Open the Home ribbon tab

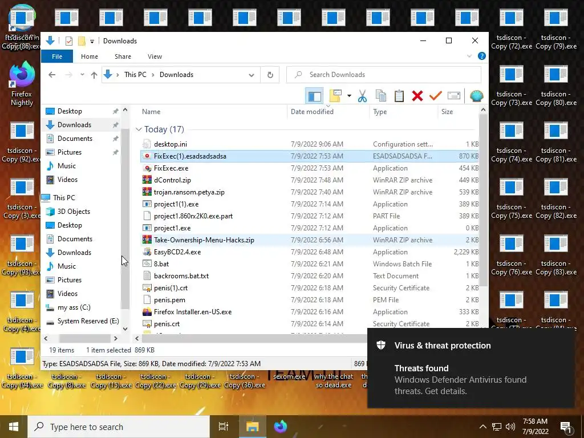90,56
